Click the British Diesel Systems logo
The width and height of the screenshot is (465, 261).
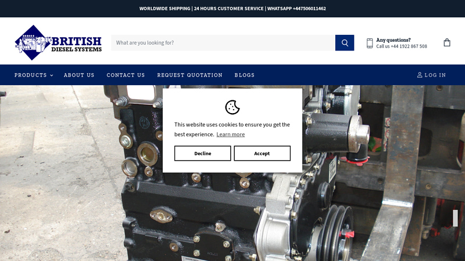pos(58,42)
